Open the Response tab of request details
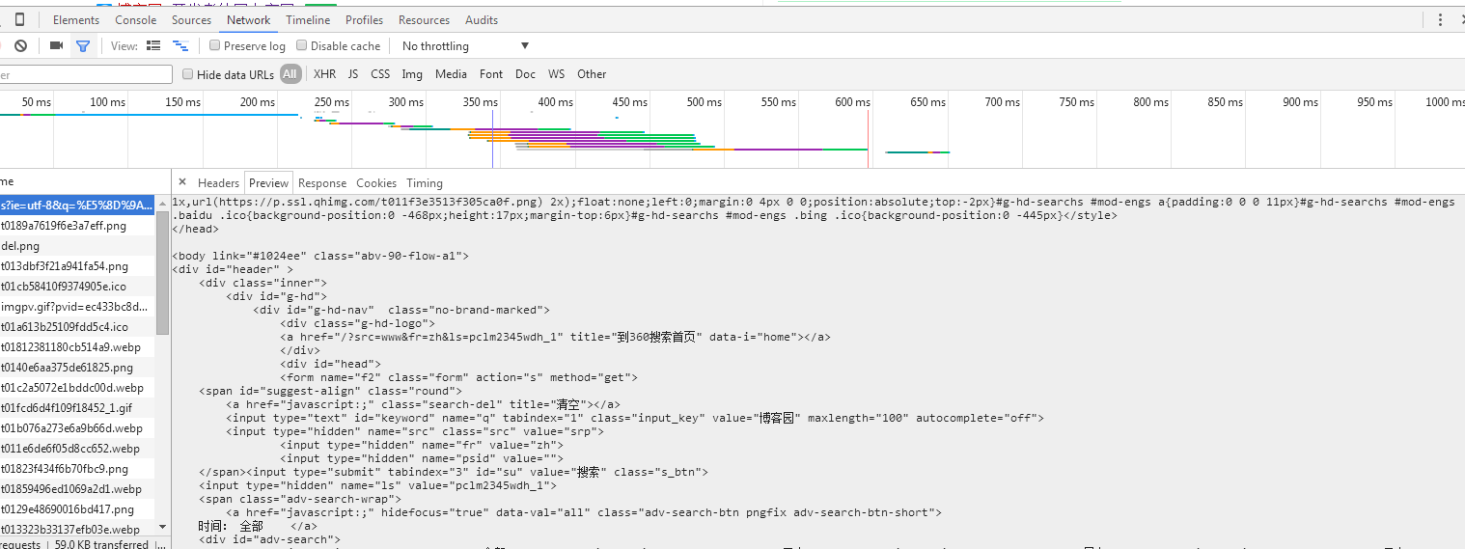The image size is (1465, 549). 322,183
